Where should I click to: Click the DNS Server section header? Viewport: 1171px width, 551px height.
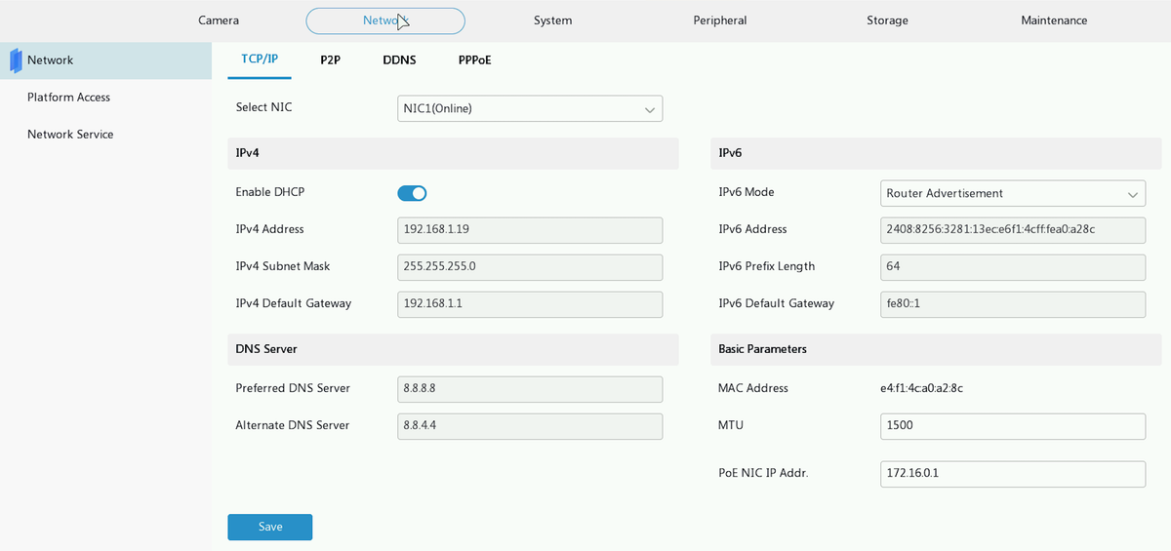point(453,349)
